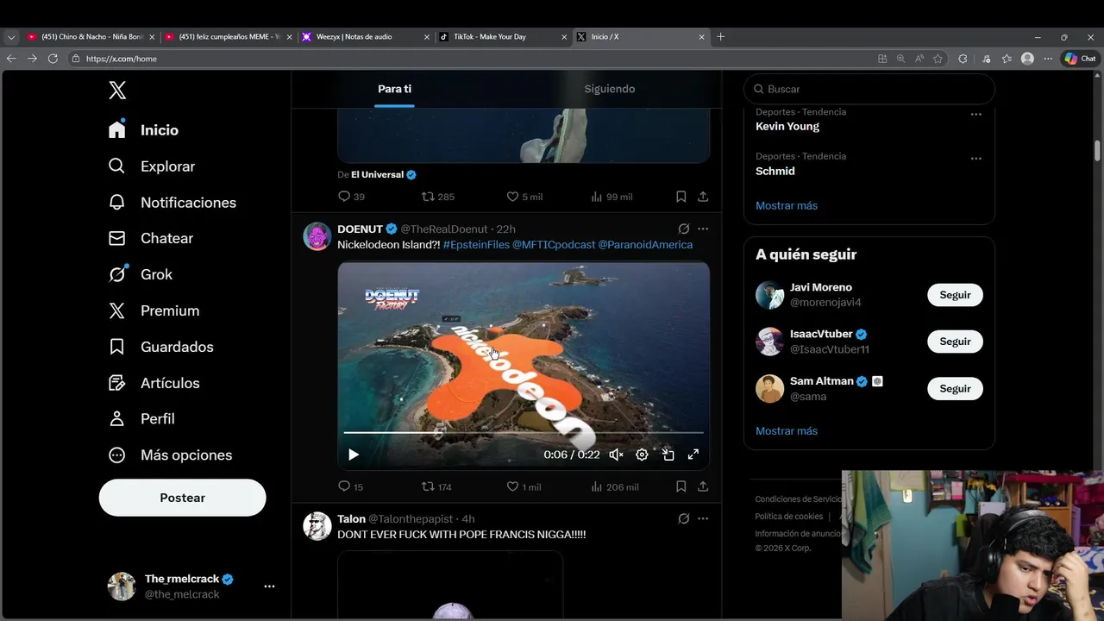Enter fullscreen on the video
The width and height of the screenshot is (1104, 621).
693,455
